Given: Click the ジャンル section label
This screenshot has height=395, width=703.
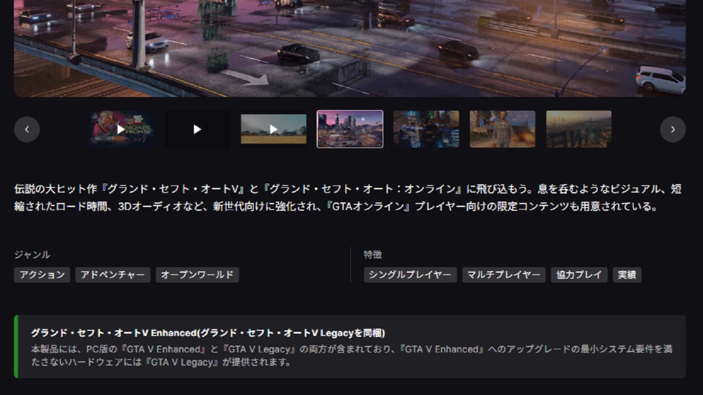Looking at the screenshot, I should [32, 254].
